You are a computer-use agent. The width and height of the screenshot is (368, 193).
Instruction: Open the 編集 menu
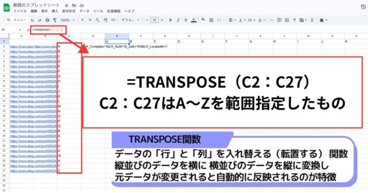coord(34,11)
